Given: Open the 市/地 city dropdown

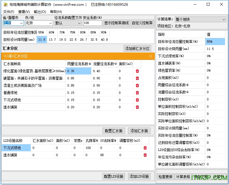Looking at the screenshot, I should 51,23.
